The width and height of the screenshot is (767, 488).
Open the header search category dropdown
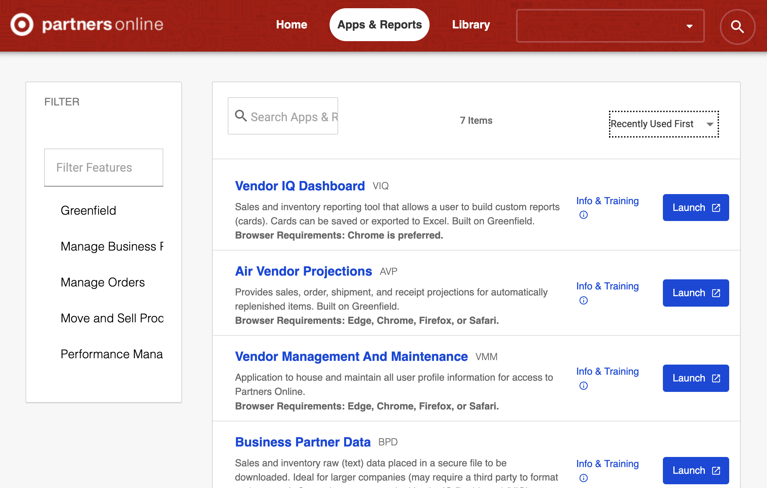(x=689, y=26)
